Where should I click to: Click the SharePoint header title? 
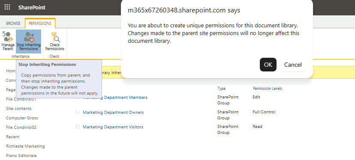click(x=32, y=7)
